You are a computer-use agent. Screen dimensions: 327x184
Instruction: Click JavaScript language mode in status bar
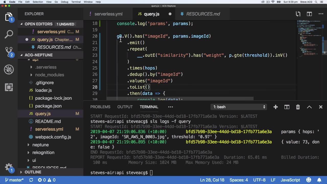(x=290, y=180)
